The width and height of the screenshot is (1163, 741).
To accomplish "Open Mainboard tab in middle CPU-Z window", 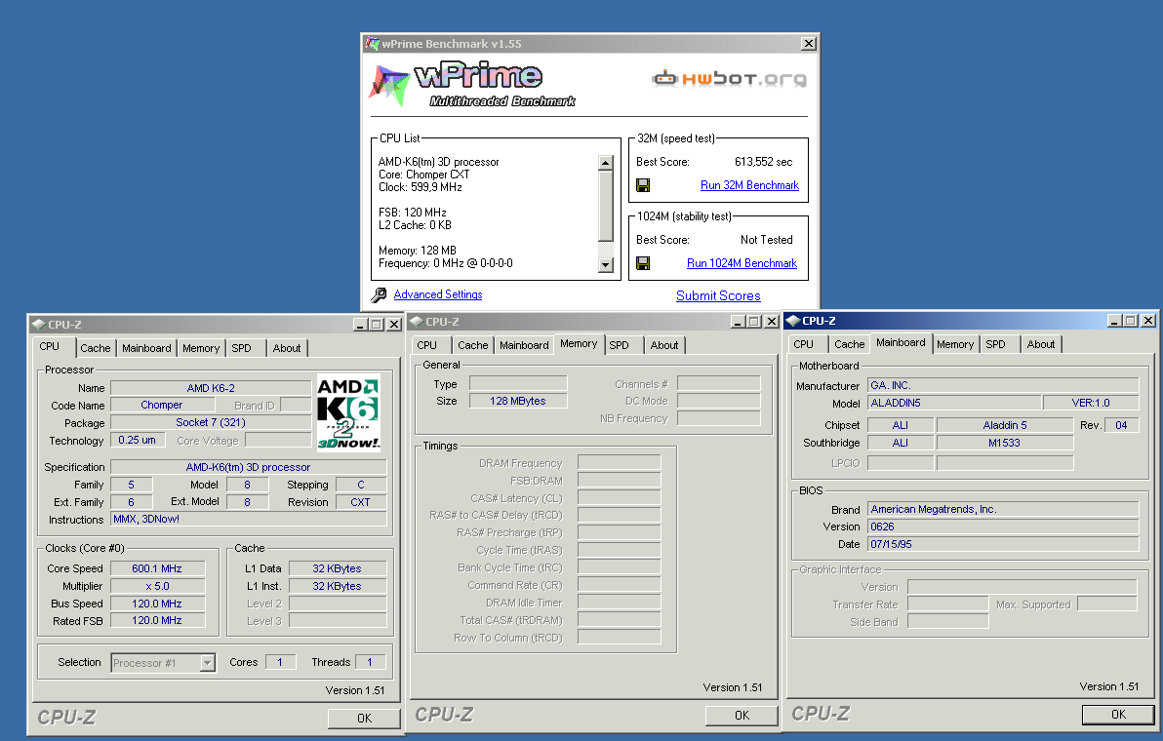I will tap(524, 345).
